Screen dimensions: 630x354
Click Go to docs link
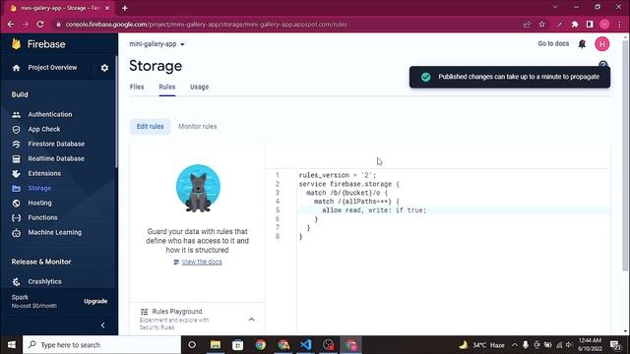tap(553, 43)
